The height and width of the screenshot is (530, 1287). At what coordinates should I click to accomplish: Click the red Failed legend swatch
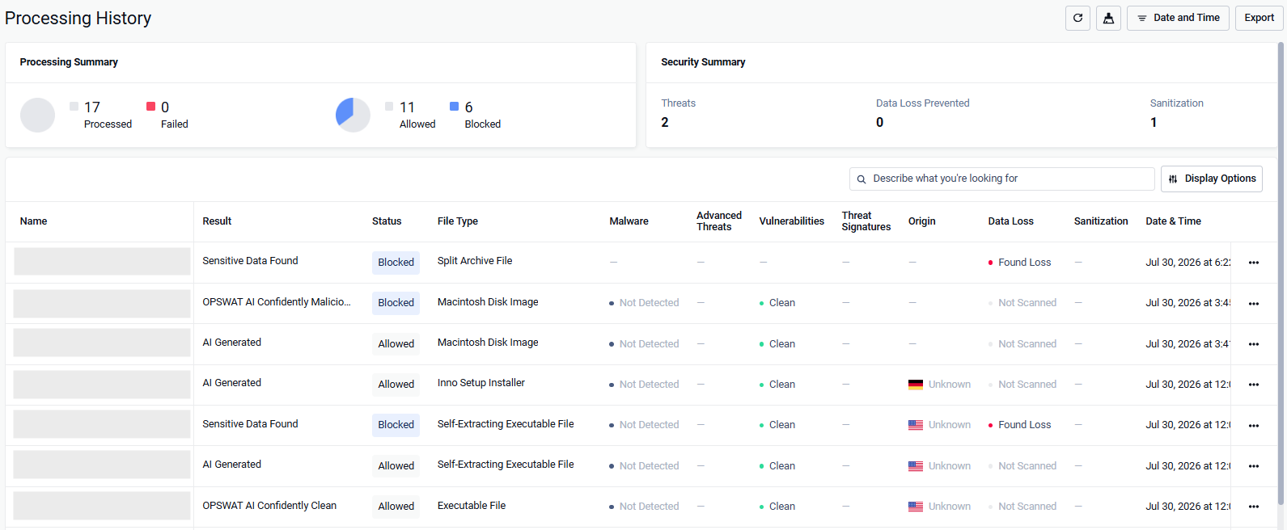tap(150, 107)
